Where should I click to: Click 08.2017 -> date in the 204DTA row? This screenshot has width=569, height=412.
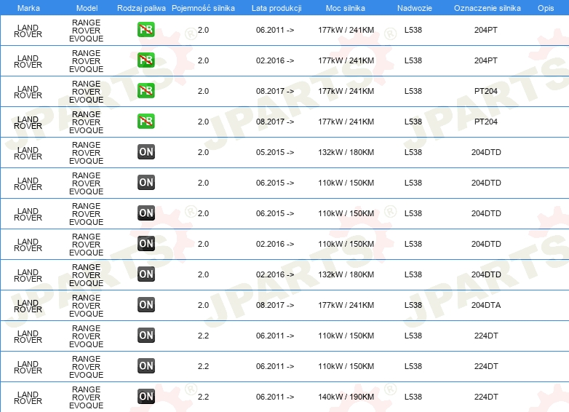[x=275, y=305]
